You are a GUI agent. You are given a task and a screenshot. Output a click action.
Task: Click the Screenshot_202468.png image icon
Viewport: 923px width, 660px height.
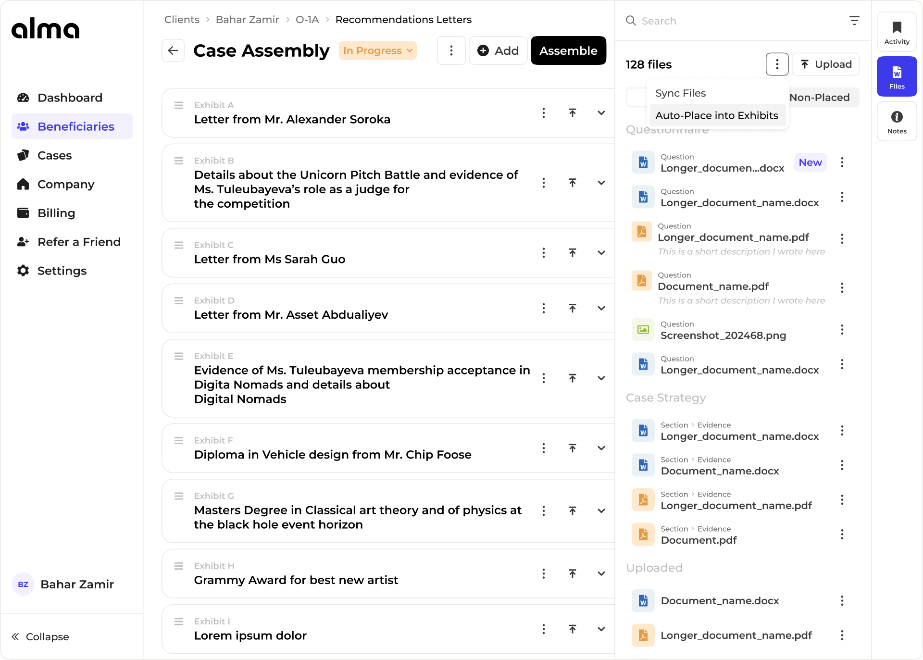[643, 330]
